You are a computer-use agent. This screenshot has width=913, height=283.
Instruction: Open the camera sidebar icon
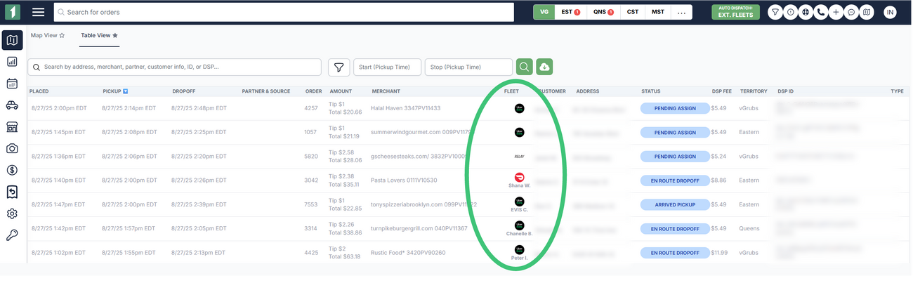[x=12, y=148]
